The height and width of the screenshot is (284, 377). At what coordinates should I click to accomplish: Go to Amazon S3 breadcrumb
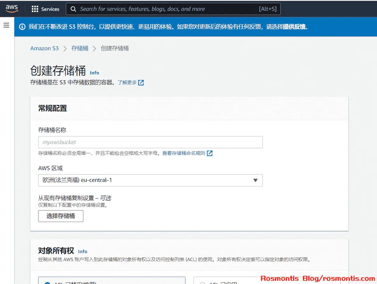pyautogui.click(x=45, y=48)
